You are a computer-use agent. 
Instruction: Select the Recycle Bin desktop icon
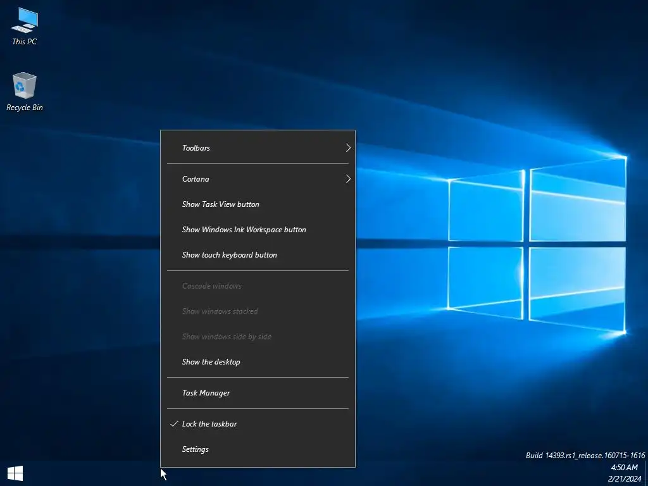tap(25, 92)
